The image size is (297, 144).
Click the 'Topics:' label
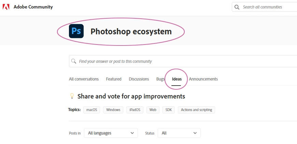point(74,110)
